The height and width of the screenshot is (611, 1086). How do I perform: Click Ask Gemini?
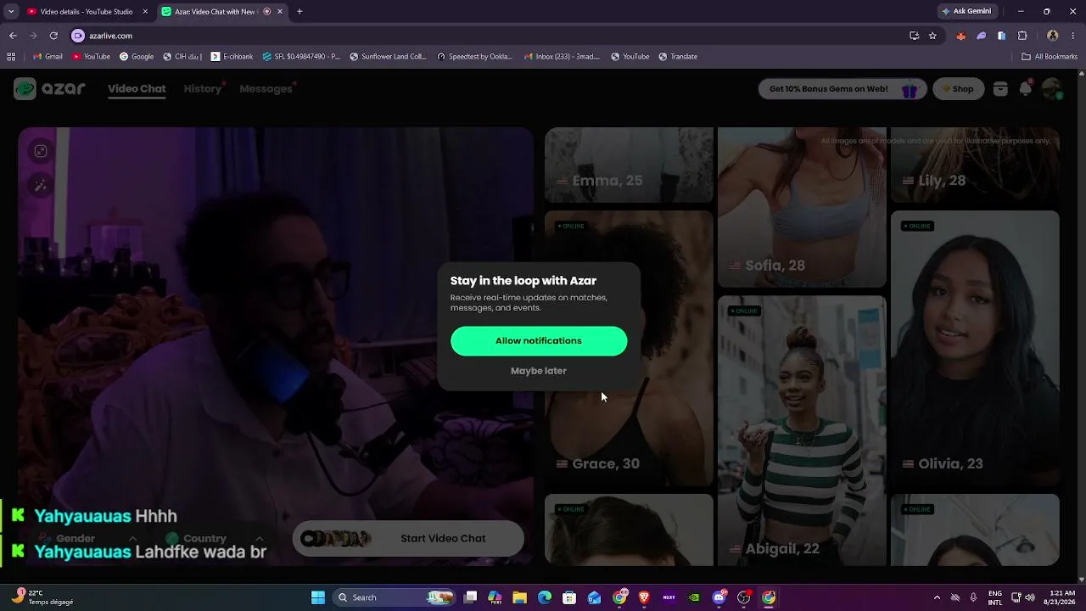coord(966,12)
